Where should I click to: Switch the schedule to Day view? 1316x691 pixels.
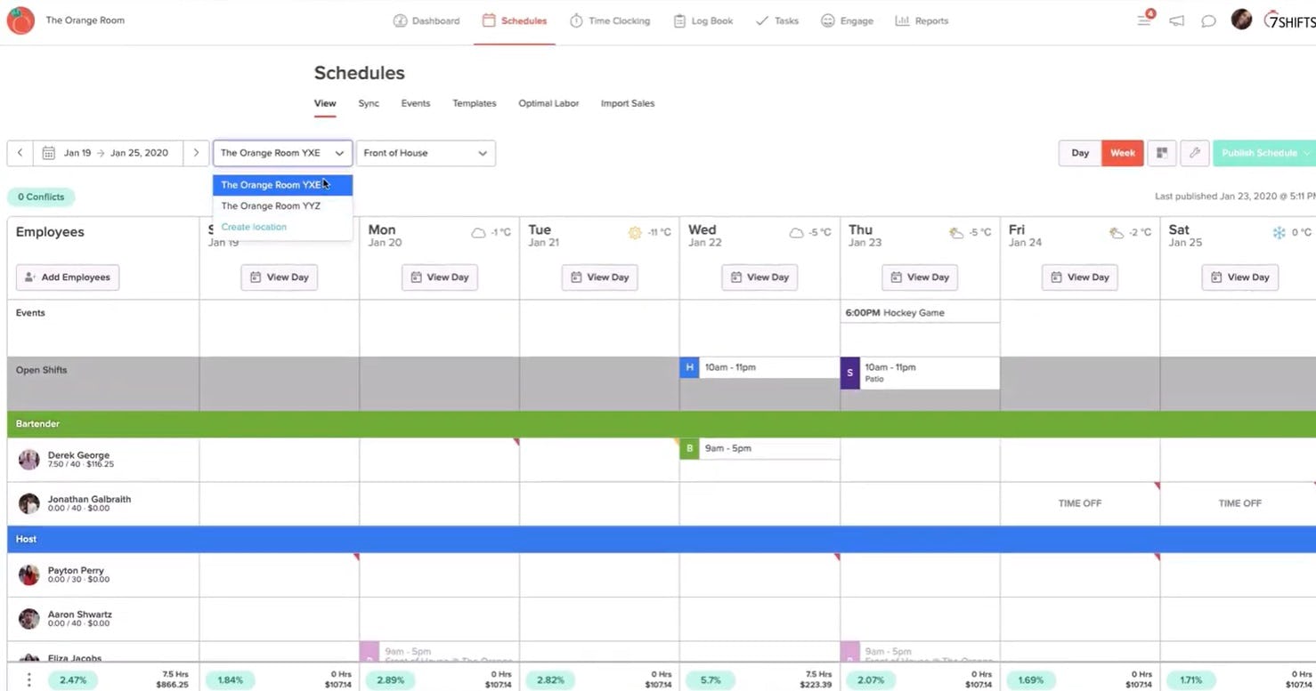(x=1080, y=153)
